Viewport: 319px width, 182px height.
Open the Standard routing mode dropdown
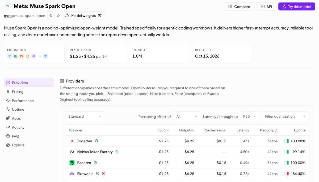pyautogui.click(x=85, y=116)
